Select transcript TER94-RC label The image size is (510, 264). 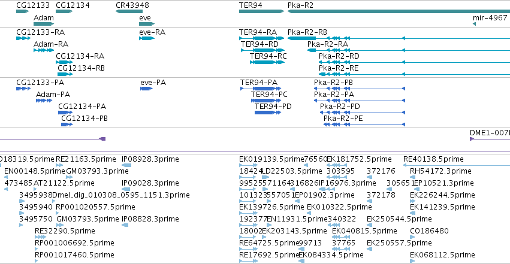pos(268,56)
